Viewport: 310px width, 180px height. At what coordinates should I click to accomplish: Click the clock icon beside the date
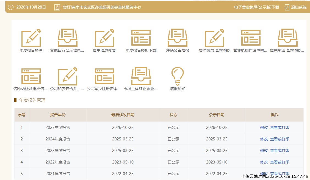[11, 7]
